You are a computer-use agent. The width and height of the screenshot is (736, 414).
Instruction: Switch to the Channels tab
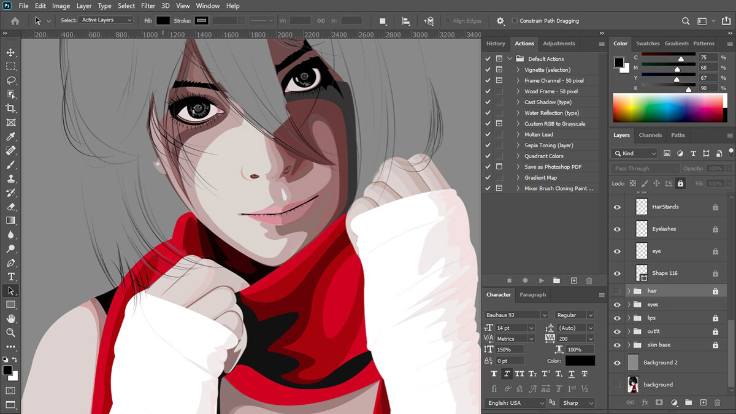click(x=650, y=135)
